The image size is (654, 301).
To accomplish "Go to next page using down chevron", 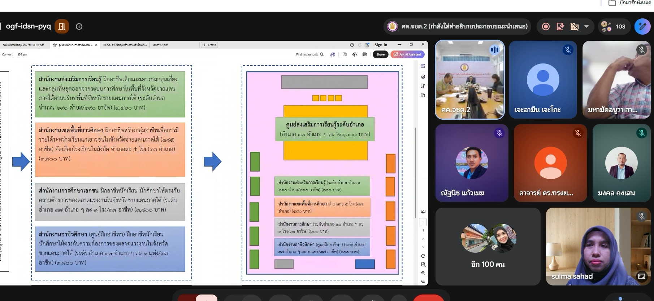I will 423,247.
